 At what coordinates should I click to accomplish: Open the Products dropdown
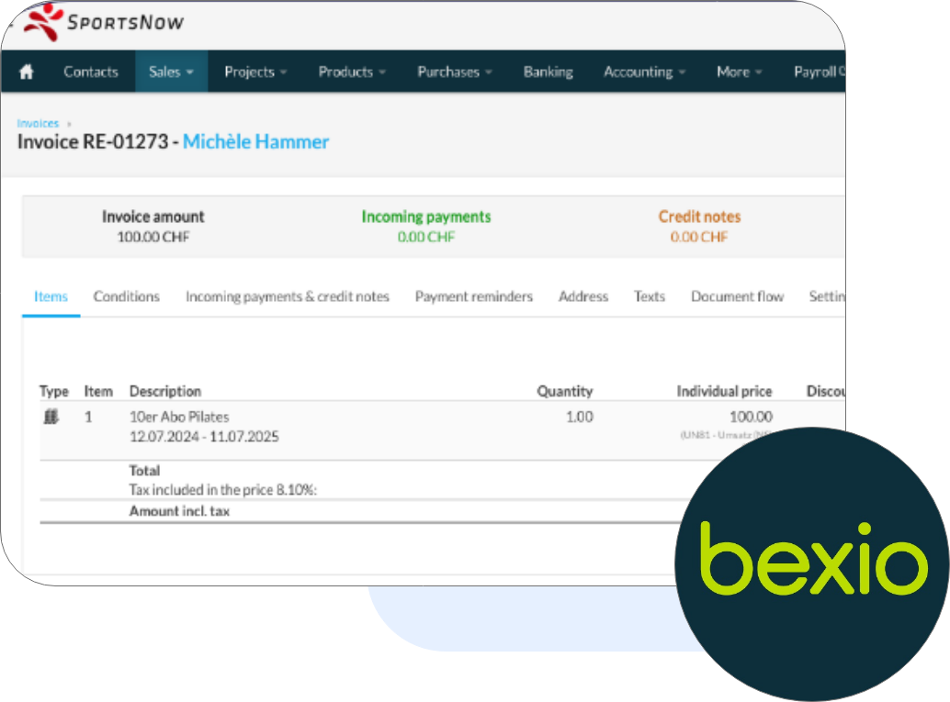click(351, 72)
